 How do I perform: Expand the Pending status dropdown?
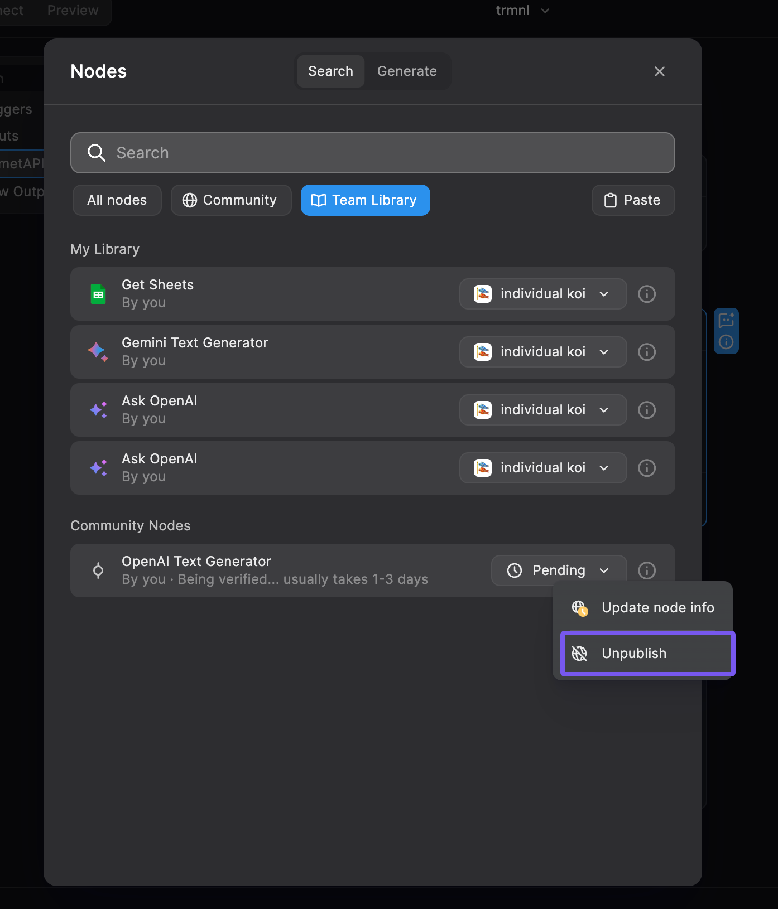559,570
